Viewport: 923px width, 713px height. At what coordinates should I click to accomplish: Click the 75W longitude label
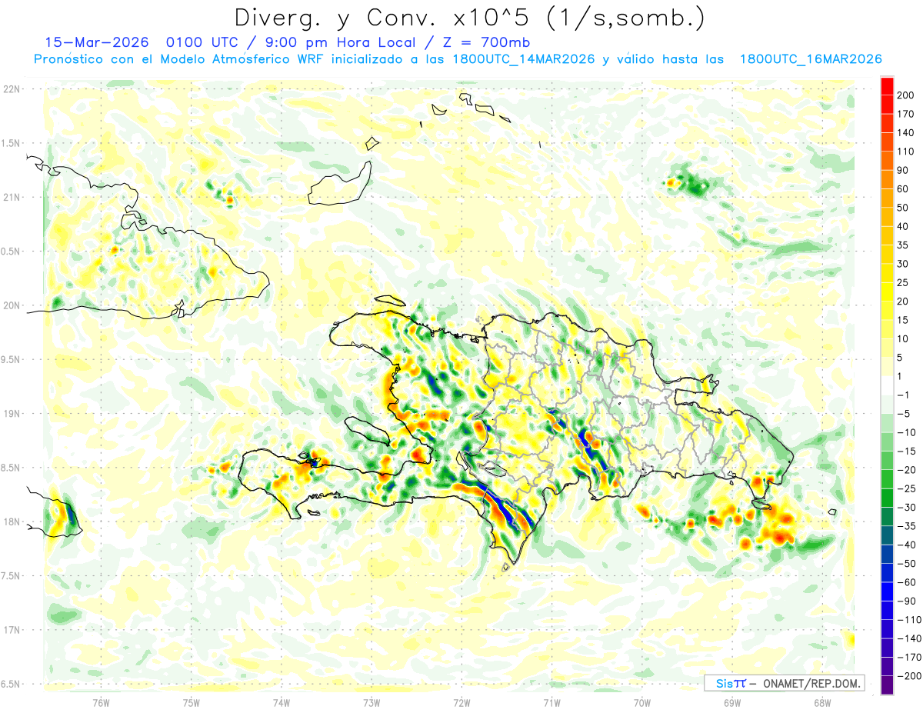click(x=192, y=702)
